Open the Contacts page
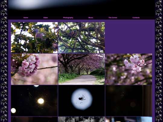This screenshot has width=163, height=122. [x=136, y=18]
